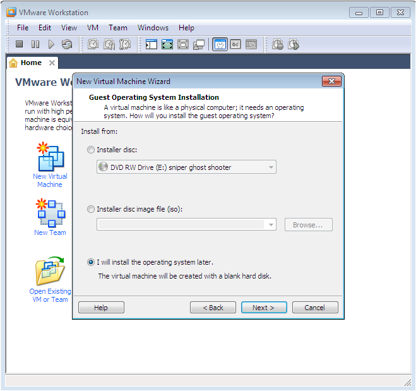Image resolution: width=416 pixels, height=391 pixels.
Task: Click the Power On (play) toolbar icon
Action: [51, 44]
